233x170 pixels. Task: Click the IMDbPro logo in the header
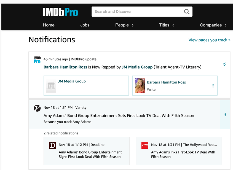61,12
